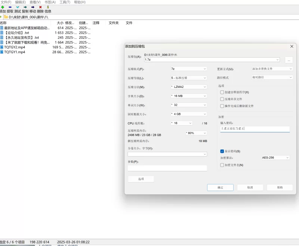
Task: Click the browse "..." button for archive path
Action: click(289, 60)
